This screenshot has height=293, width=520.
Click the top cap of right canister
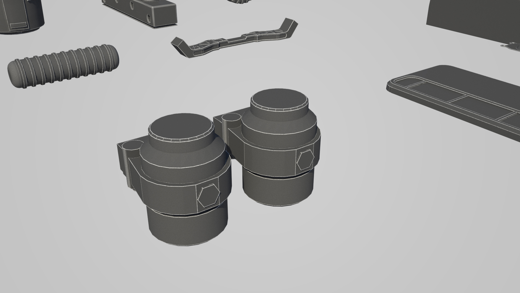(x=279, y=100)
